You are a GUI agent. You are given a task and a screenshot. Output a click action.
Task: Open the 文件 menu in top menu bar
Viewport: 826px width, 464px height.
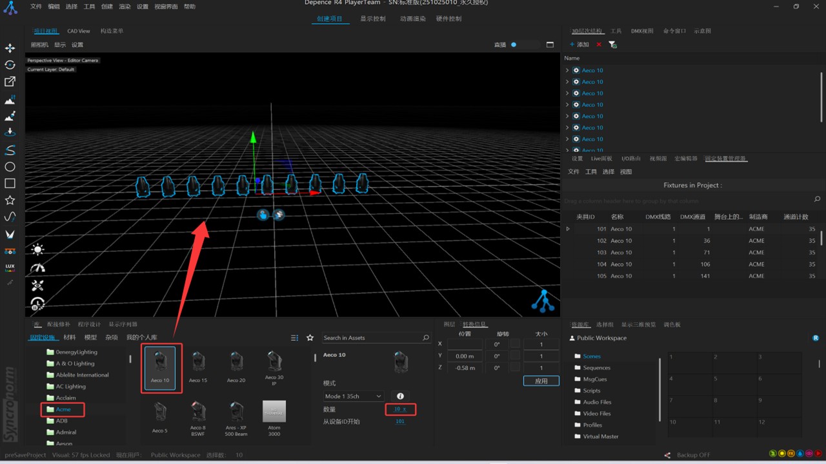coord(36,6)
